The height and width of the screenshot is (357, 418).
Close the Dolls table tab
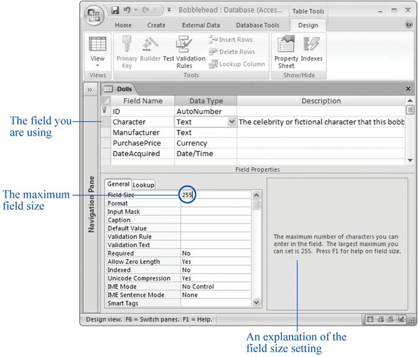point(408,89)
